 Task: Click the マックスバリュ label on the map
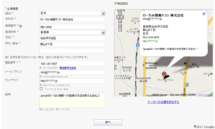pyautogui.click(x=165, y=80)
